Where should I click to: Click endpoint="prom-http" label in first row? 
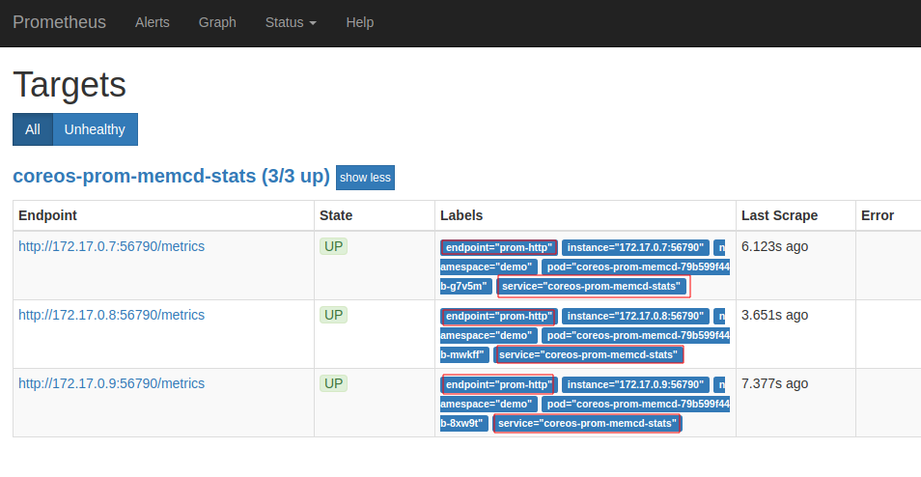[x=498, y=247]
